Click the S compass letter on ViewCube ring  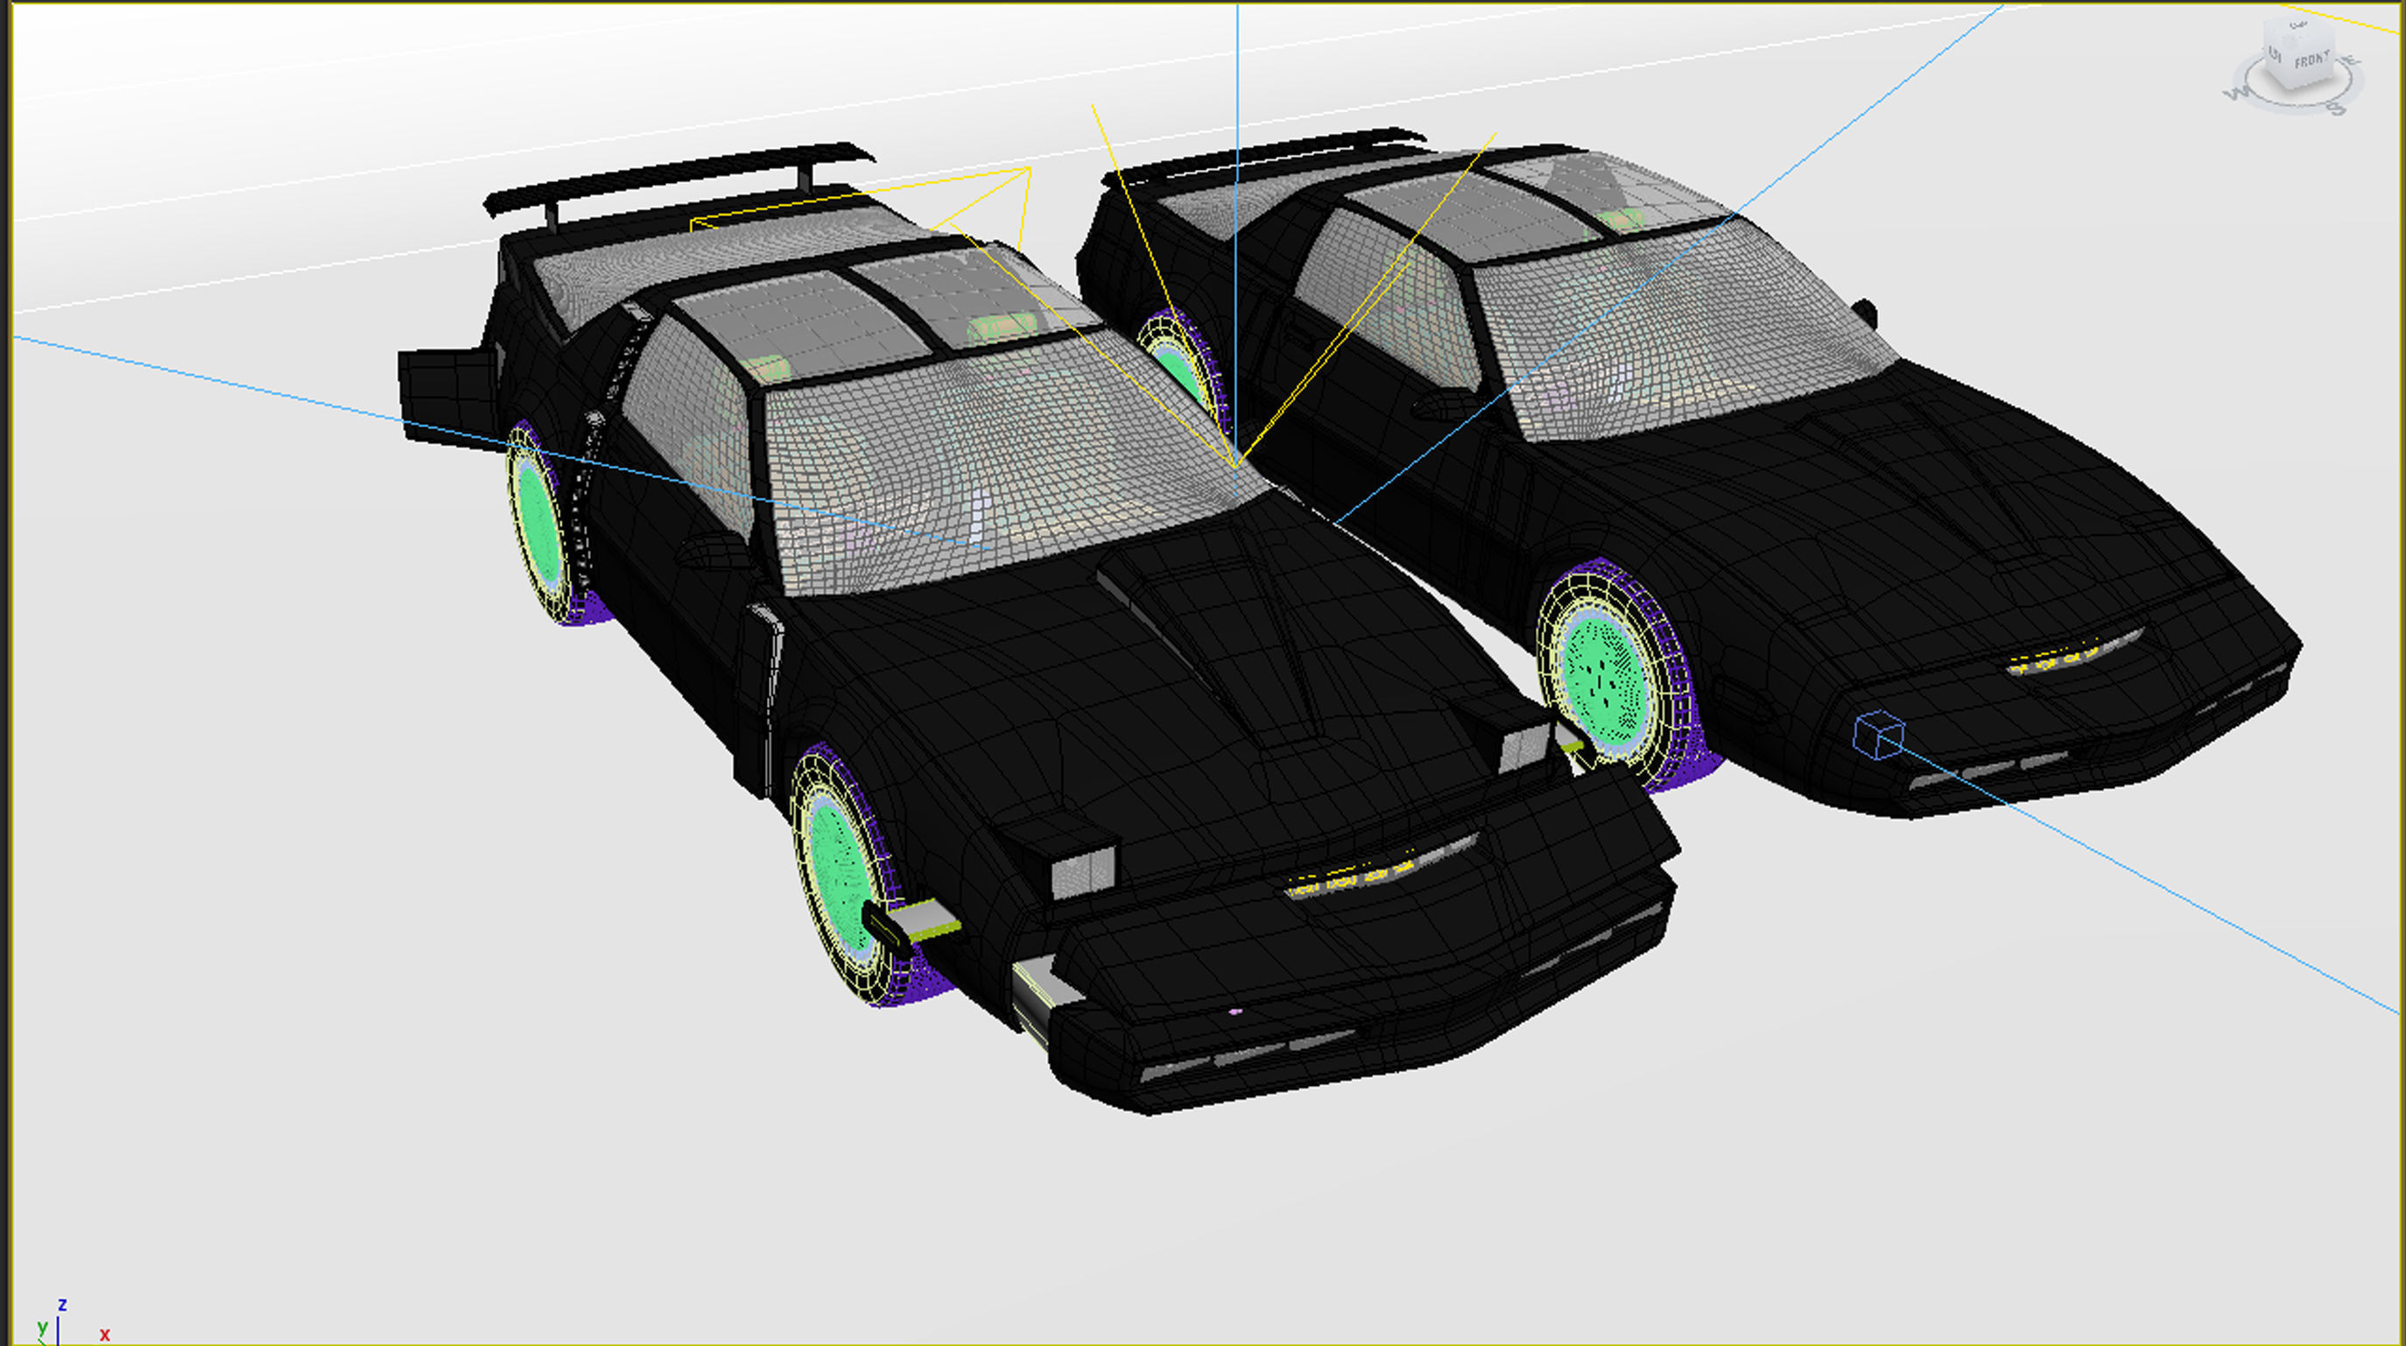point(2338,109)
